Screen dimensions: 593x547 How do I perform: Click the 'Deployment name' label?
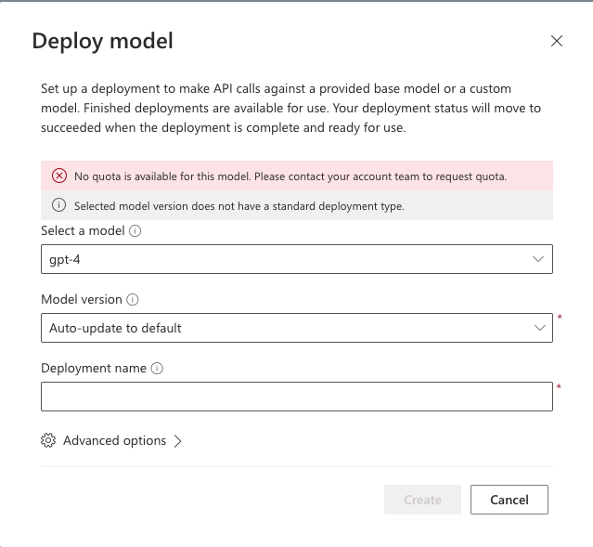(x=94, y=369)
